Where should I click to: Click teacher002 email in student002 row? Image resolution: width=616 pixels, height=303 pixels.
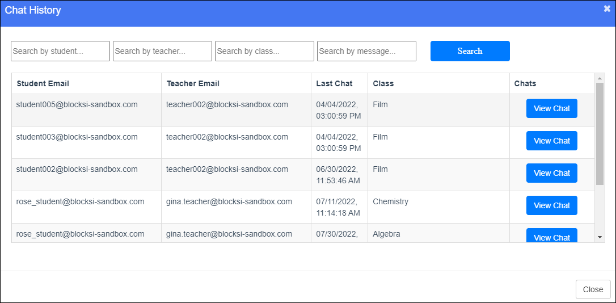tap(227, 169)
